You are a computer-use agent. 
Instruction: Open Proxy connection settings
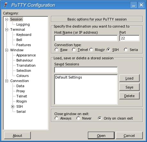pyautogui.click(x=21, y=91)
